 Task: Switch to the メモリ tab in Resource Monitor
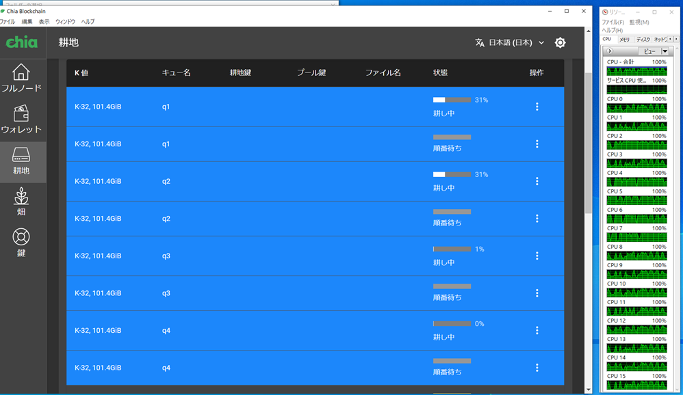point(625,39)
